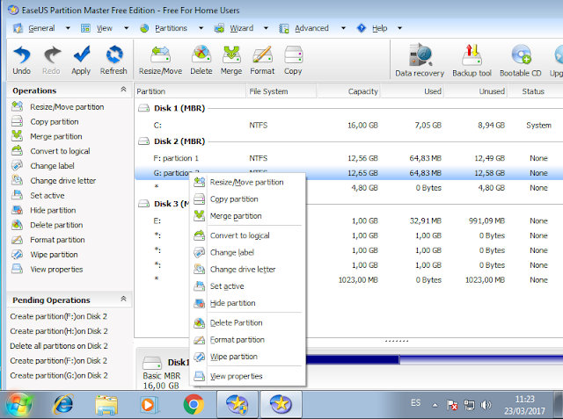Click the Undo toolbar icon
This screenshot has height=419, width=563.
click(x=21, y=61)
